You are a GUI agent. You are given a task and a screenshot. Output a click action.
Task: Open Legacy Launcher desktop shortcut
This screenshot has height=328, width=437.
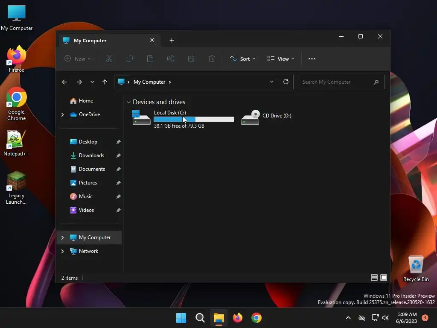(x=17, y=188)
